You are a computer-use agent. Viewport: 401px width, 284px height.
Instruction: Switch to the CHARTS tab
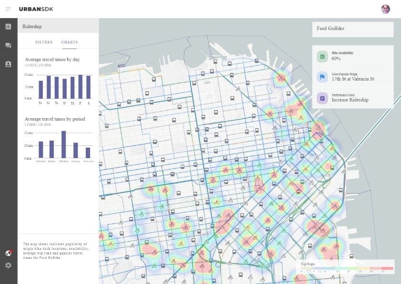point(70,42)
